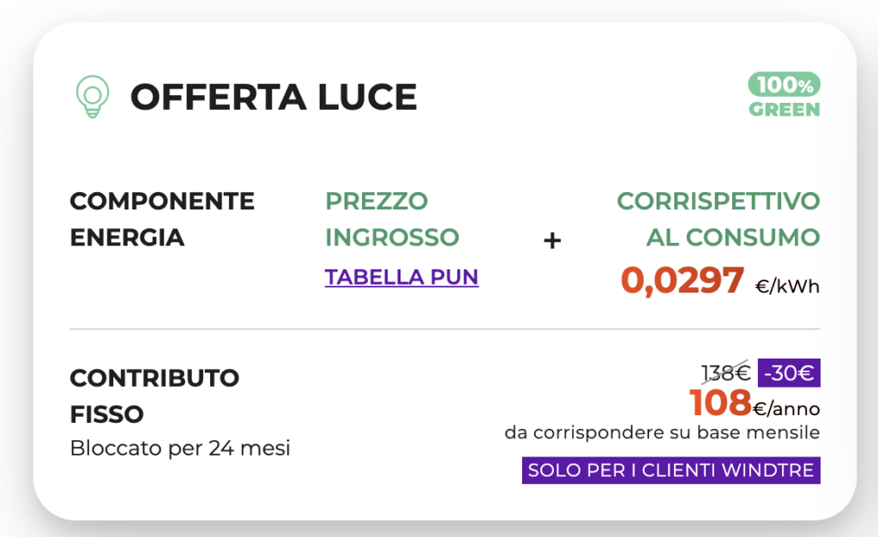Screen dimensions: 878x537
Task: Click the Bloccato per 24 mesi text
Action: (180, 449)
